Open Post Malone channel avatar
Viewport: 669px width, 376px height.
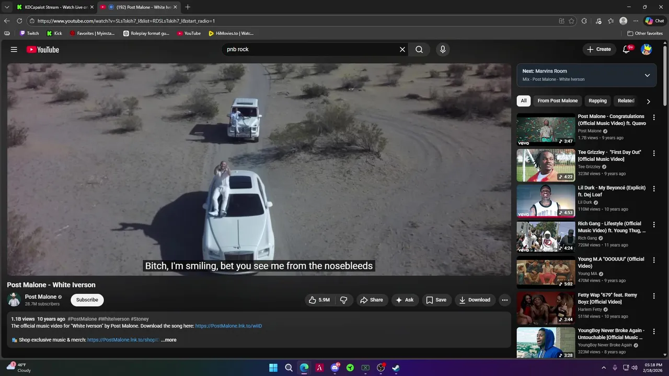[x=14, y=300]
